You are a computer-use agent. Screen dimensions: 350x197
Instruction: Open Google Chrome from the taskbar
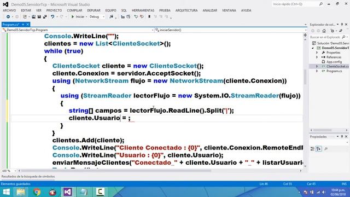pyautogui.click(x=37, y=192)
